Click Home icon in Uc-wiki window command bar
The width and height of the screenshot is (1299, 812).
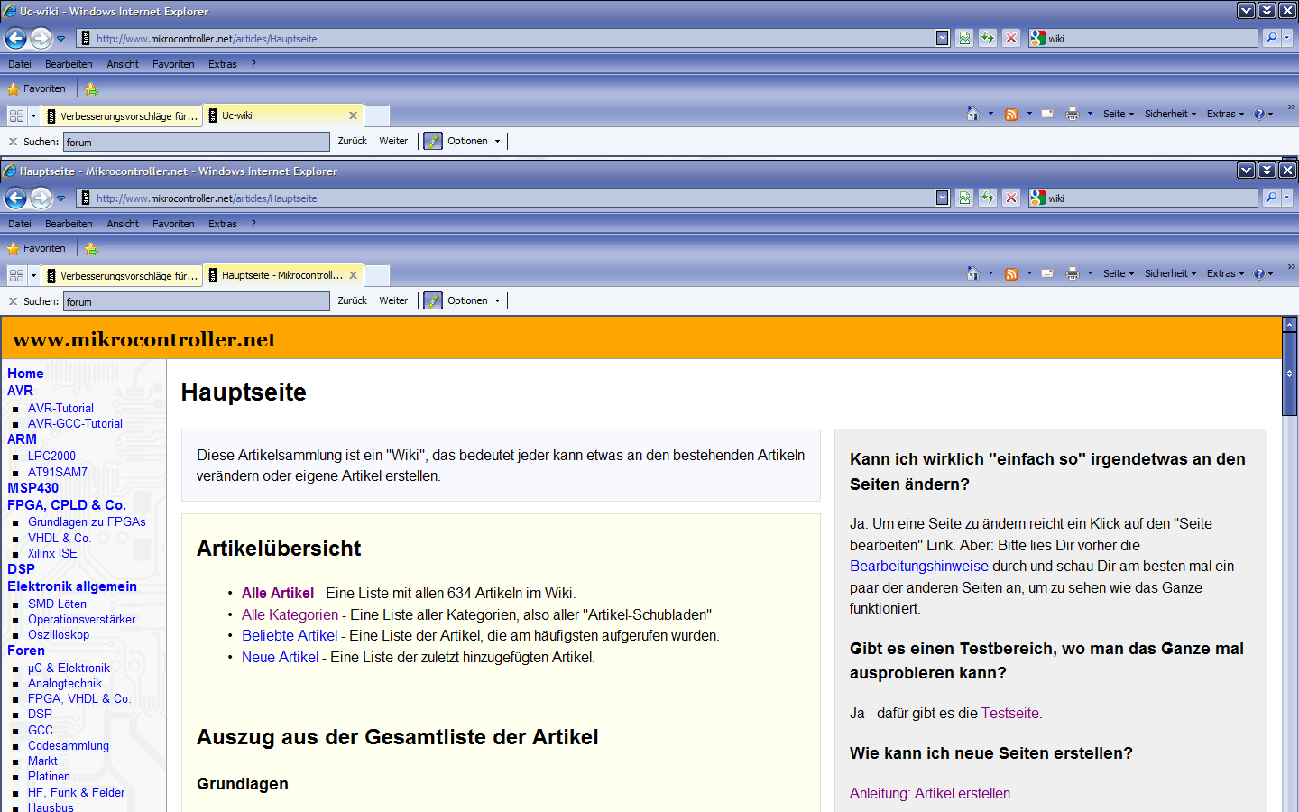tap(972, 114)
